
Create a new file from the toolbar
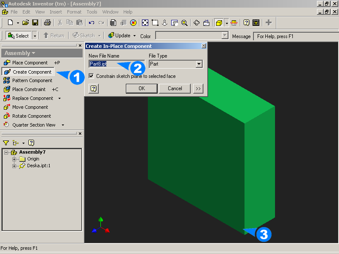coord(10,22)
